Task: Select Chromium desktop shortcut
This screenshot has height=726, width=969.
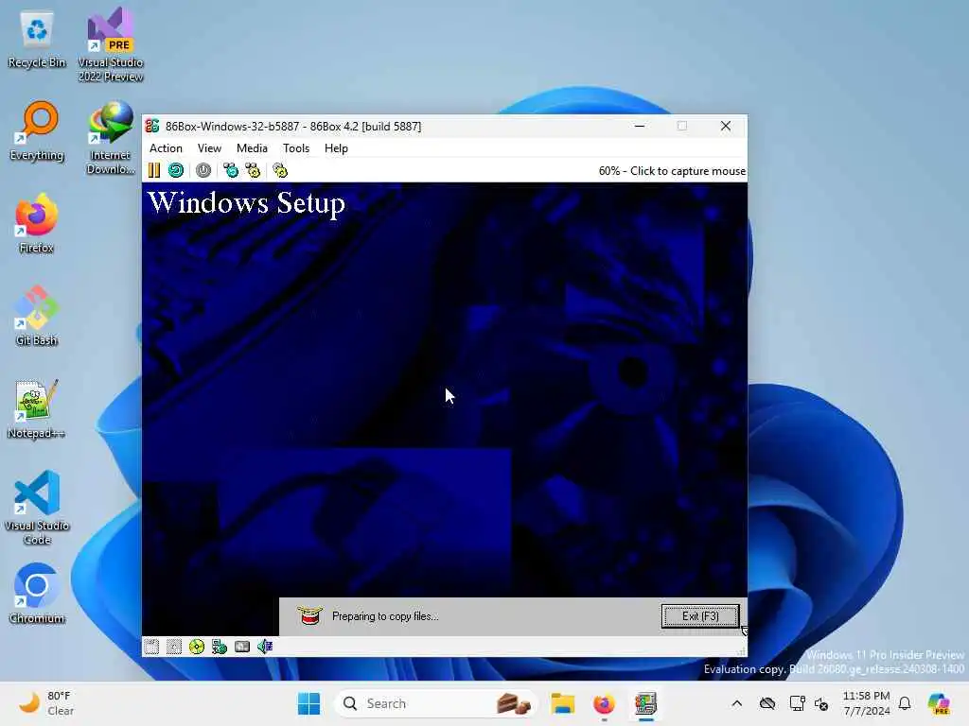Action: (x=37, y=594)
